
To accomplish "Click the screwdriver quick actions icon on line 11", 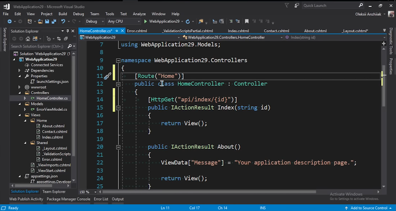I will (107, 76).
